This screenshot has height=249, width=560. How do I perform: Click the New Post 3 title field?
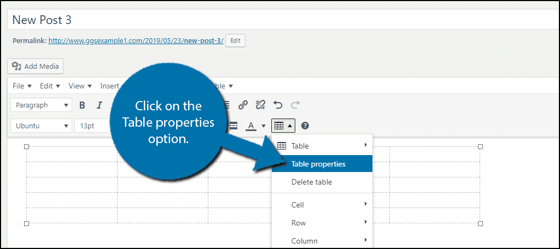(282, 20)
